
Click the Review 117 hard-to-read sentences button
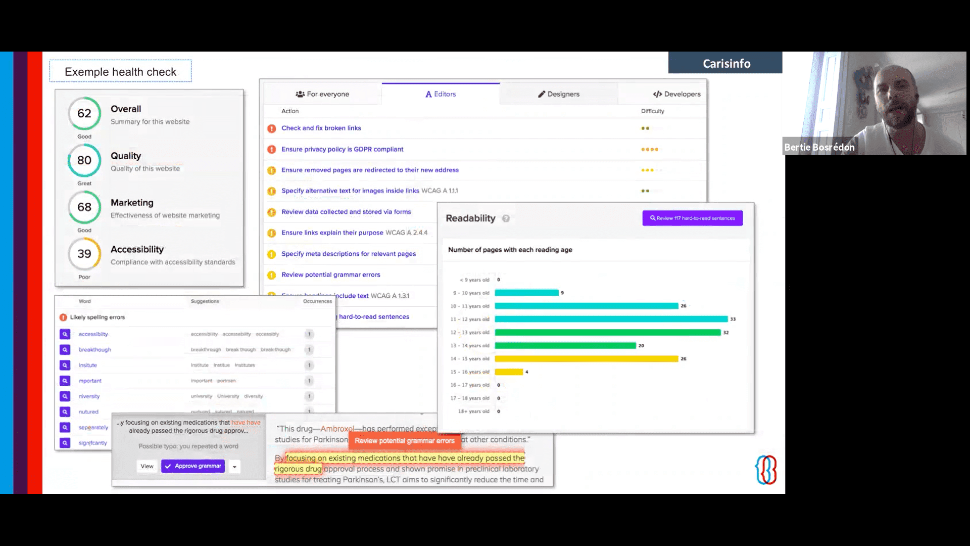692,218
